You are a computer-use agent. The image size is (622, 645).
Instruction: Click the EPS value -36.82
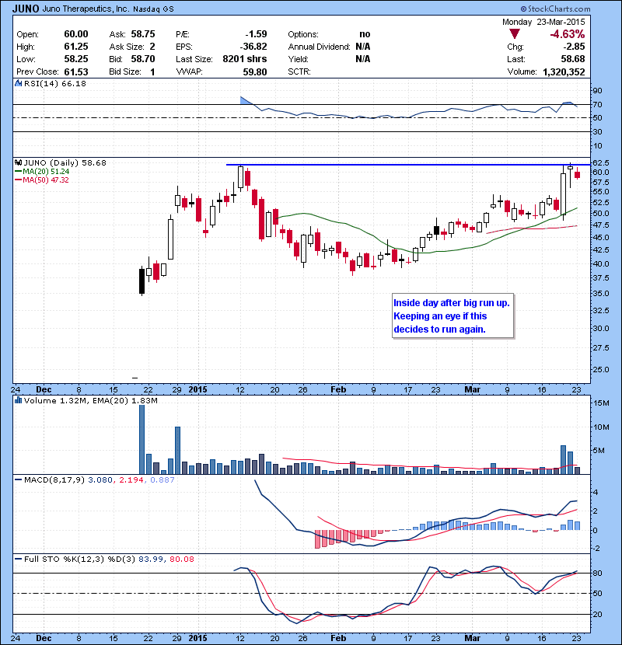[253, 47]
